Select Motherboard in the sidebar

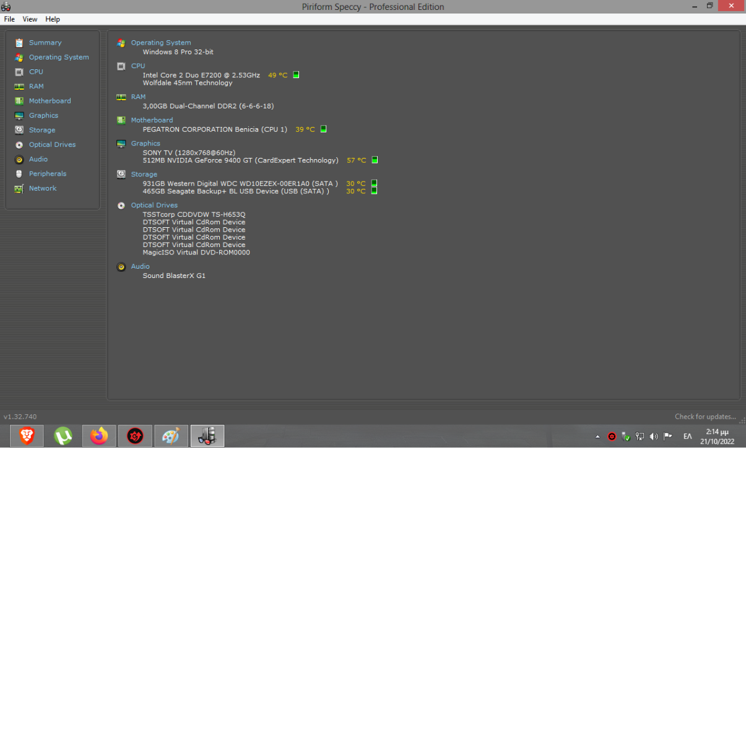coord(50,101)
